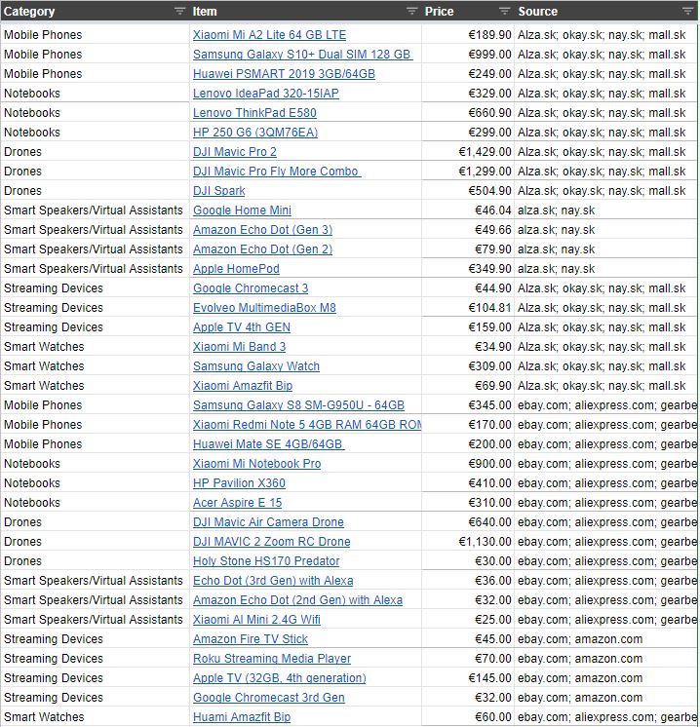This screenshot has width=700, height=727.
Task: Open the Price column filter icon
Action: pos(504,11)
